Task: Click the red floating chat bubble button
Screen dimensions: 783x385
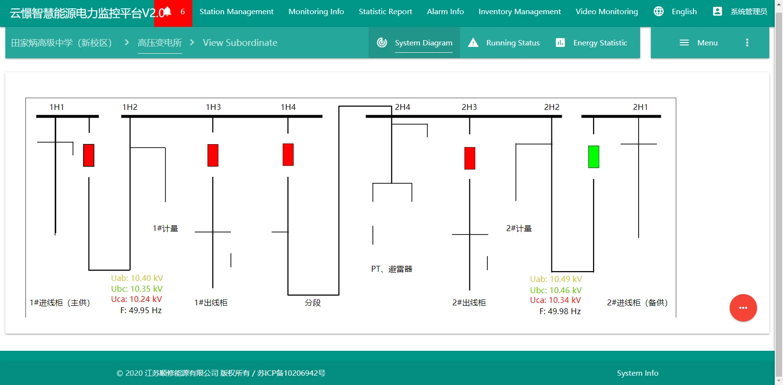Action: coord(743,308)
